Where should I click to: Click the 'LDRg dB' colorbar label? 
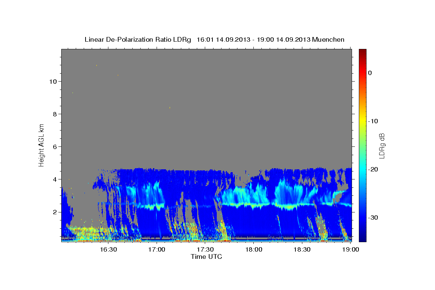382,145
